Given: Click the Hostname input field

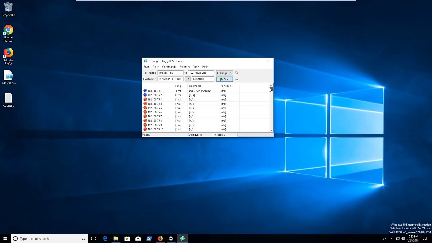Looking at the screenshot, I should coord(170,79).
